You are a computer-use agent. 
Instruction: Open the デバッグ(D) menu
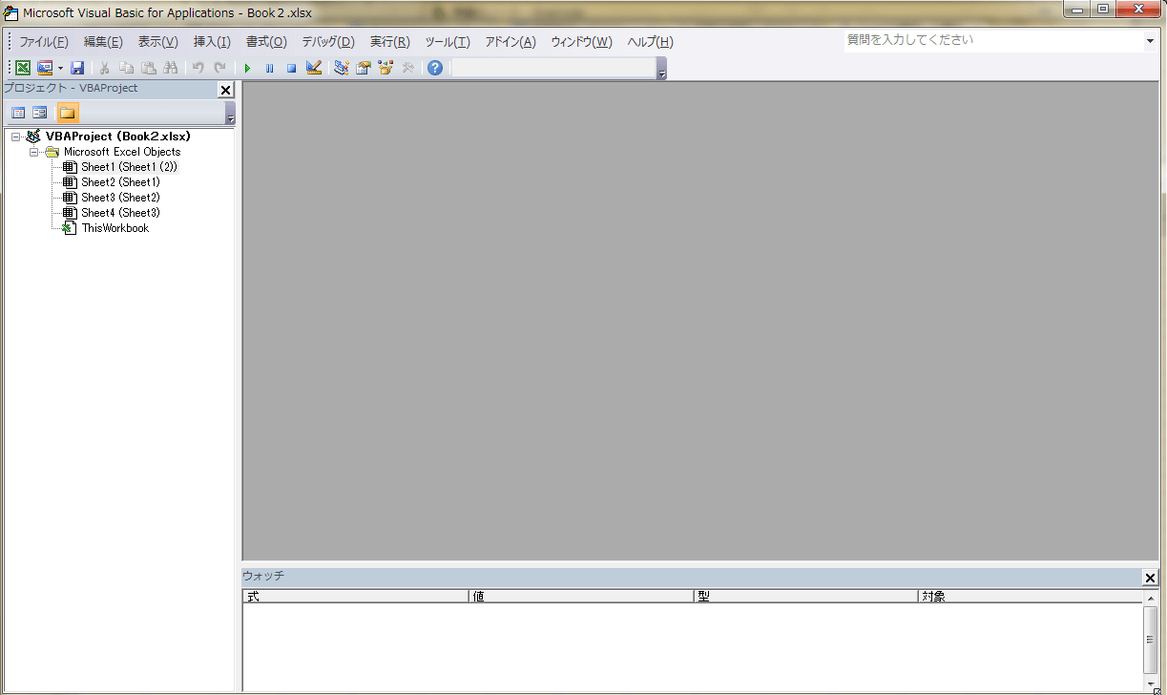coord(328,42)
